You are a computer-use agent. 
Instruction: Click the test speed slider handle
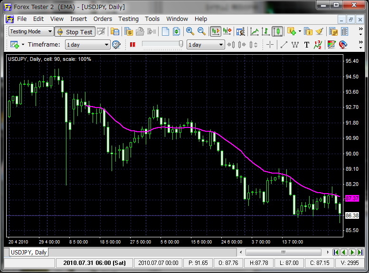181,44
